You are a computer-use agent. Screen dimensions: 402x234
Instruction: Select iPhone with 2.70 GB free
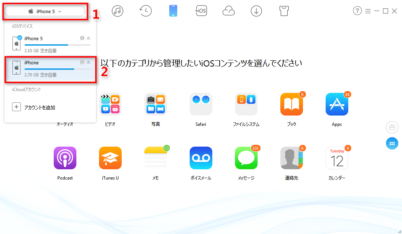pyautogui.click(x=50, y=69)
